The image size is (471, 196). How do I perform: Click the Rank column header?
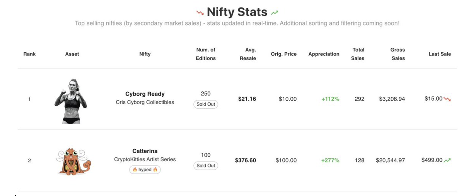[29, 54]
